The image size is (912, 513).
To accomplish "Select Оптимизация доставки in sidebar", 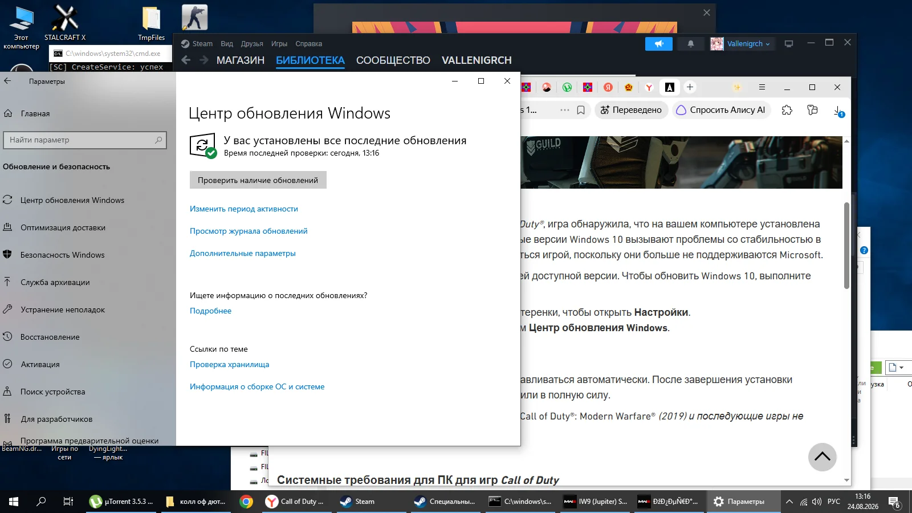I will click(x=88, y=227).
